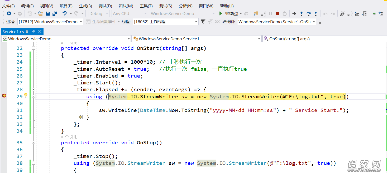Open the 调试(D) menu
Viewport: 387px width, 173px height.
[x=105, y=6]
